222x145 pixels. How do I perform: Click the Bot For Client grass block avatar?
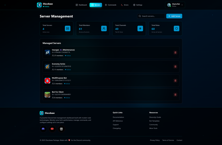coord(48,95)
